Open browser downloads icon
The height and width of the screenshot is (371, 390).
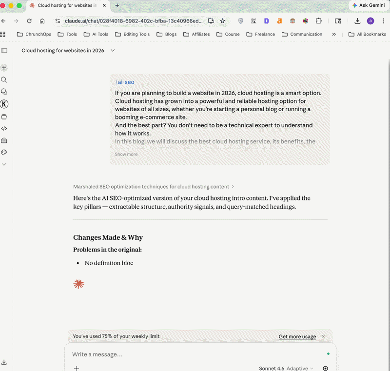(x=357, y=21)
